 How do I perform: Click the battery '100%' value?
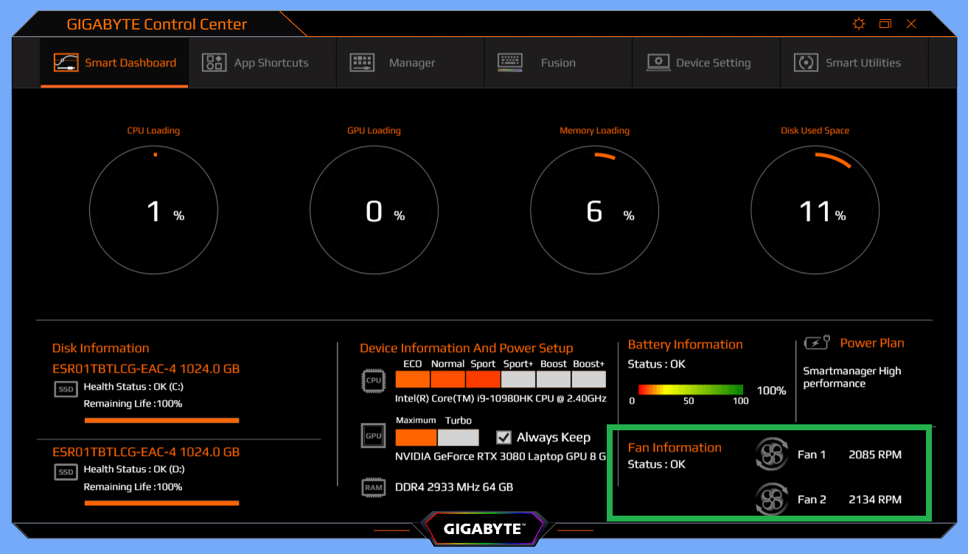click(x=771, y=390)
